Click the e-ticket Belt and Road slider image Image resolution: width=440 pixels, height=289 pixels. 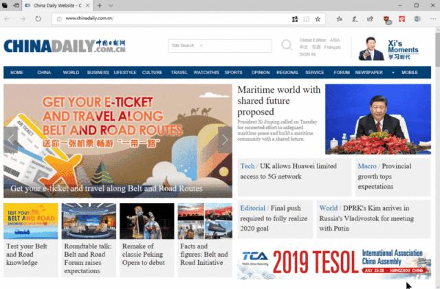118,141
